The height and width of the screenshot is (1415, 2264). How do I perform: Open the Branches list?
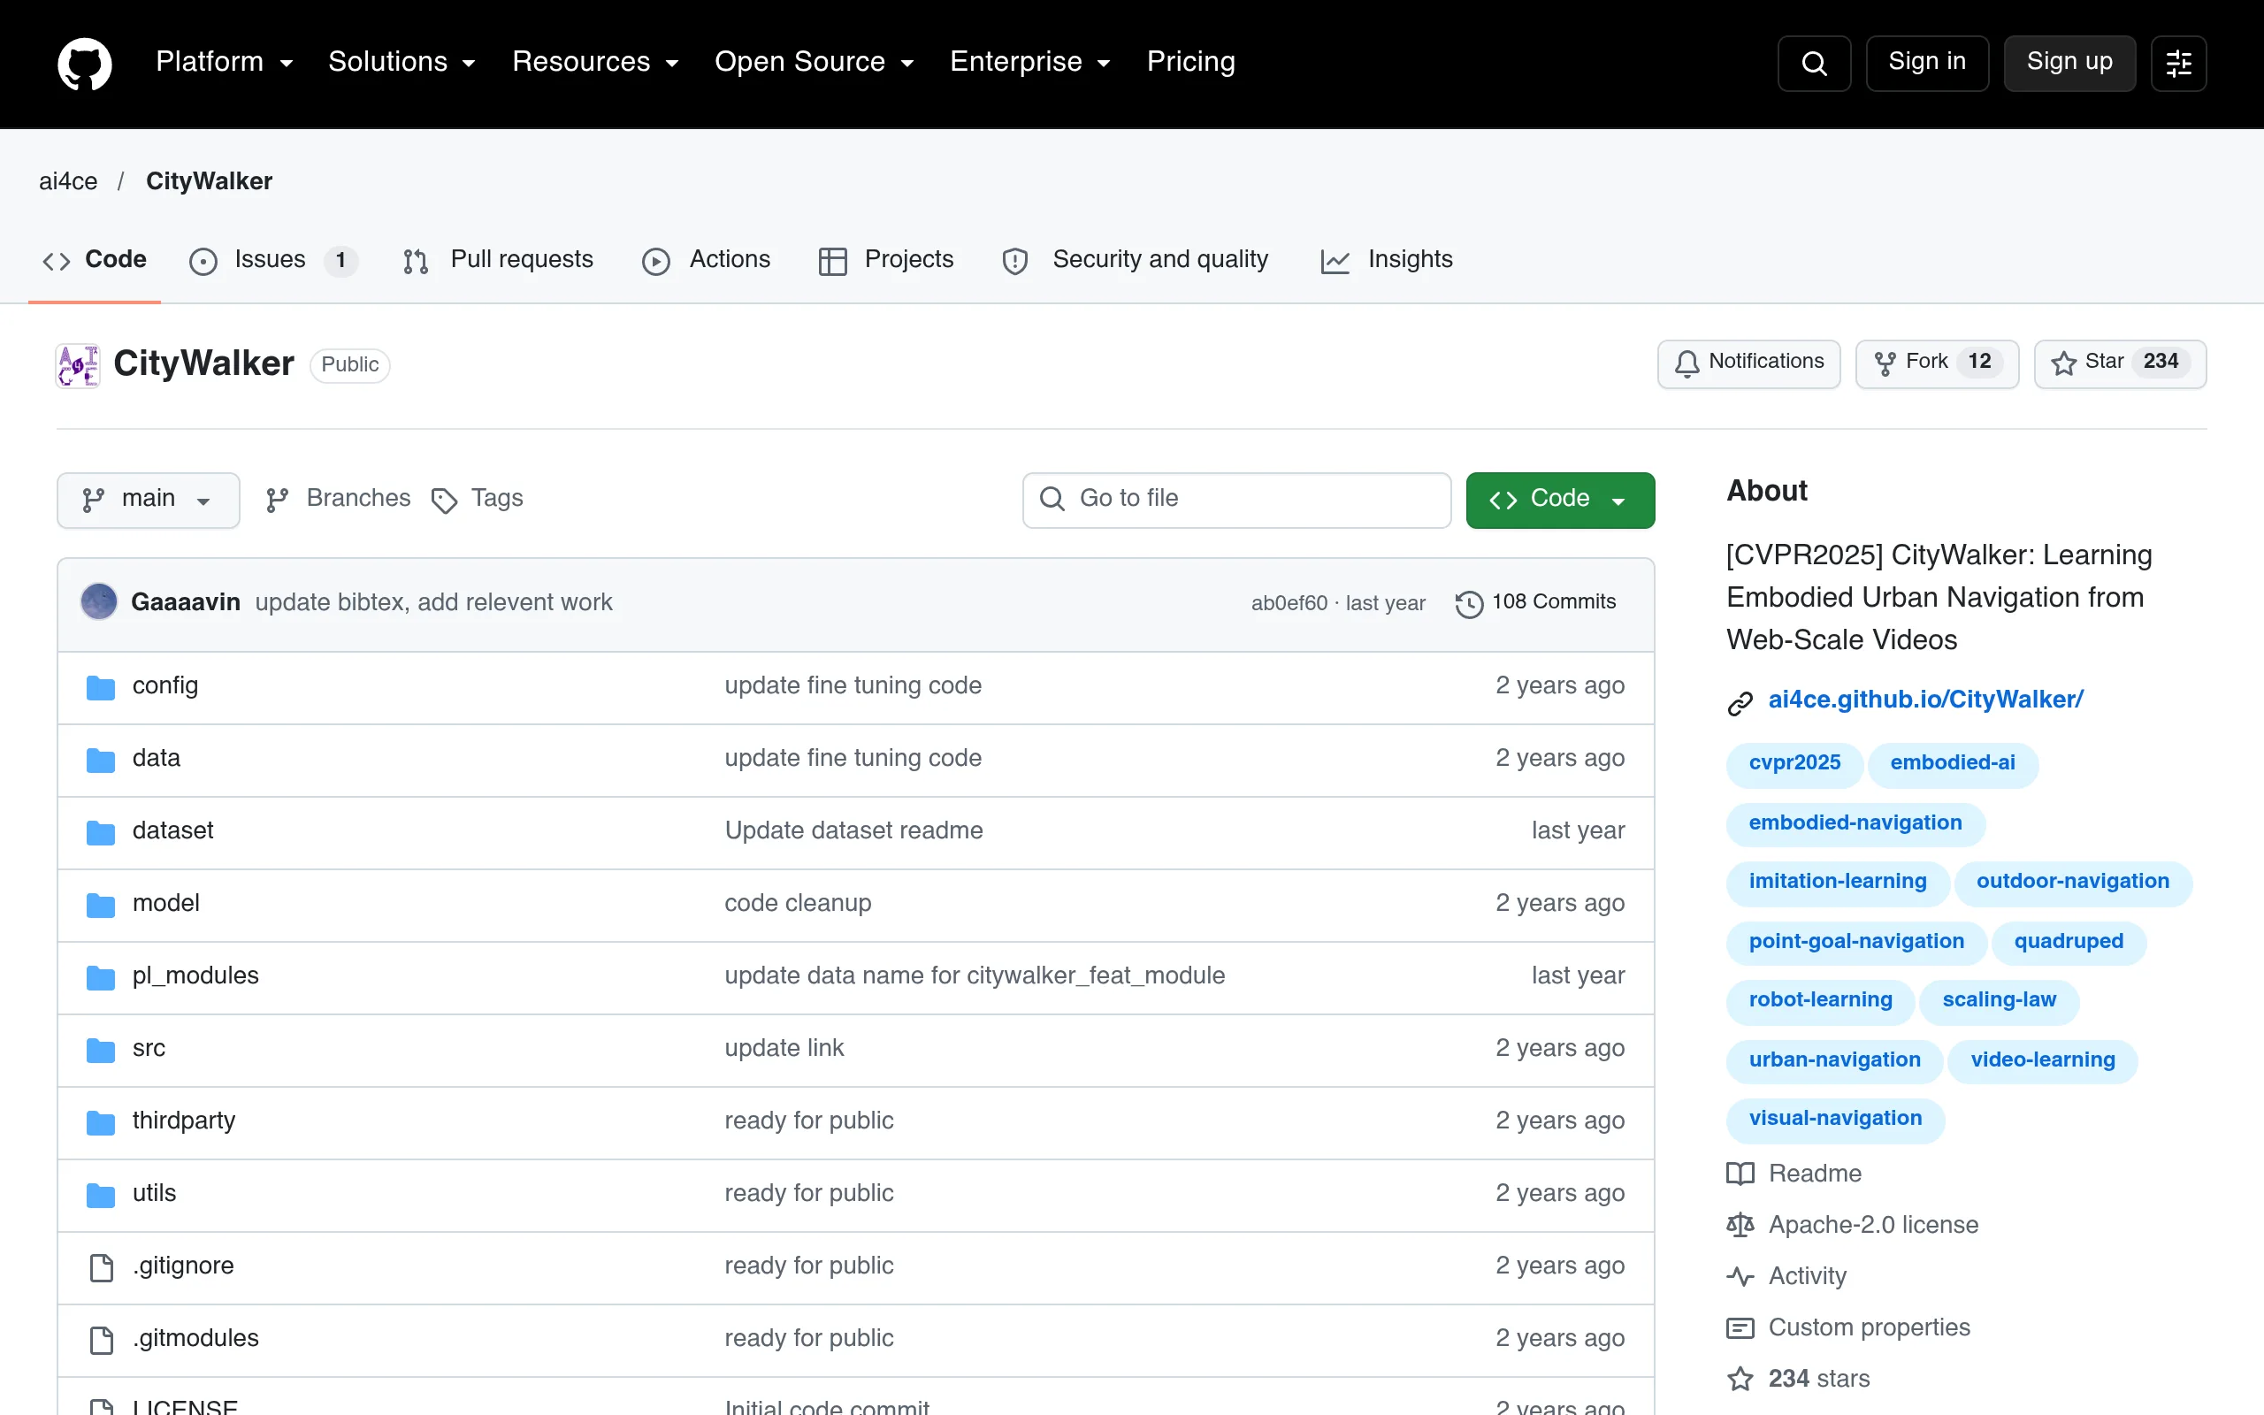(338, 499)
